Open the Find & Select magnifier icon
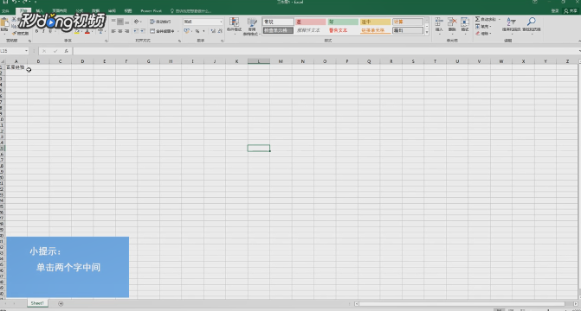Screen dimensions: 581x311 [x=532, y=22]
